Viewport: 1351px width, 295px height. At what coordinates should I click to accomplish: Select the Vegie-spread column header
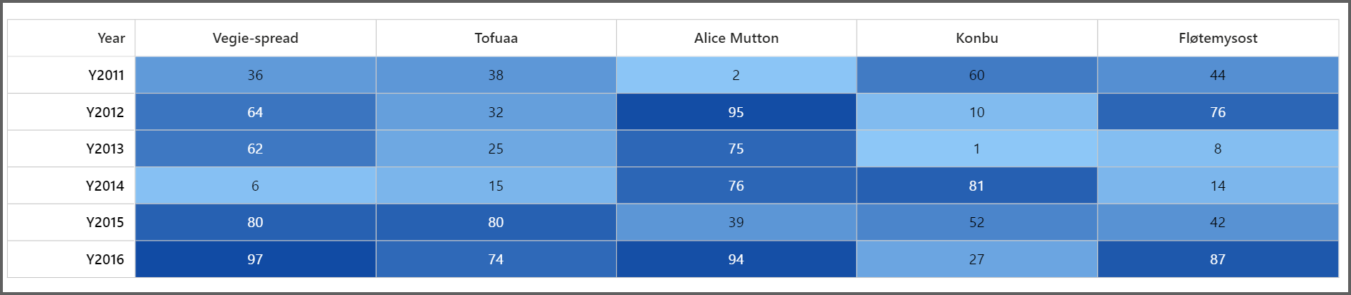(255, 38)
